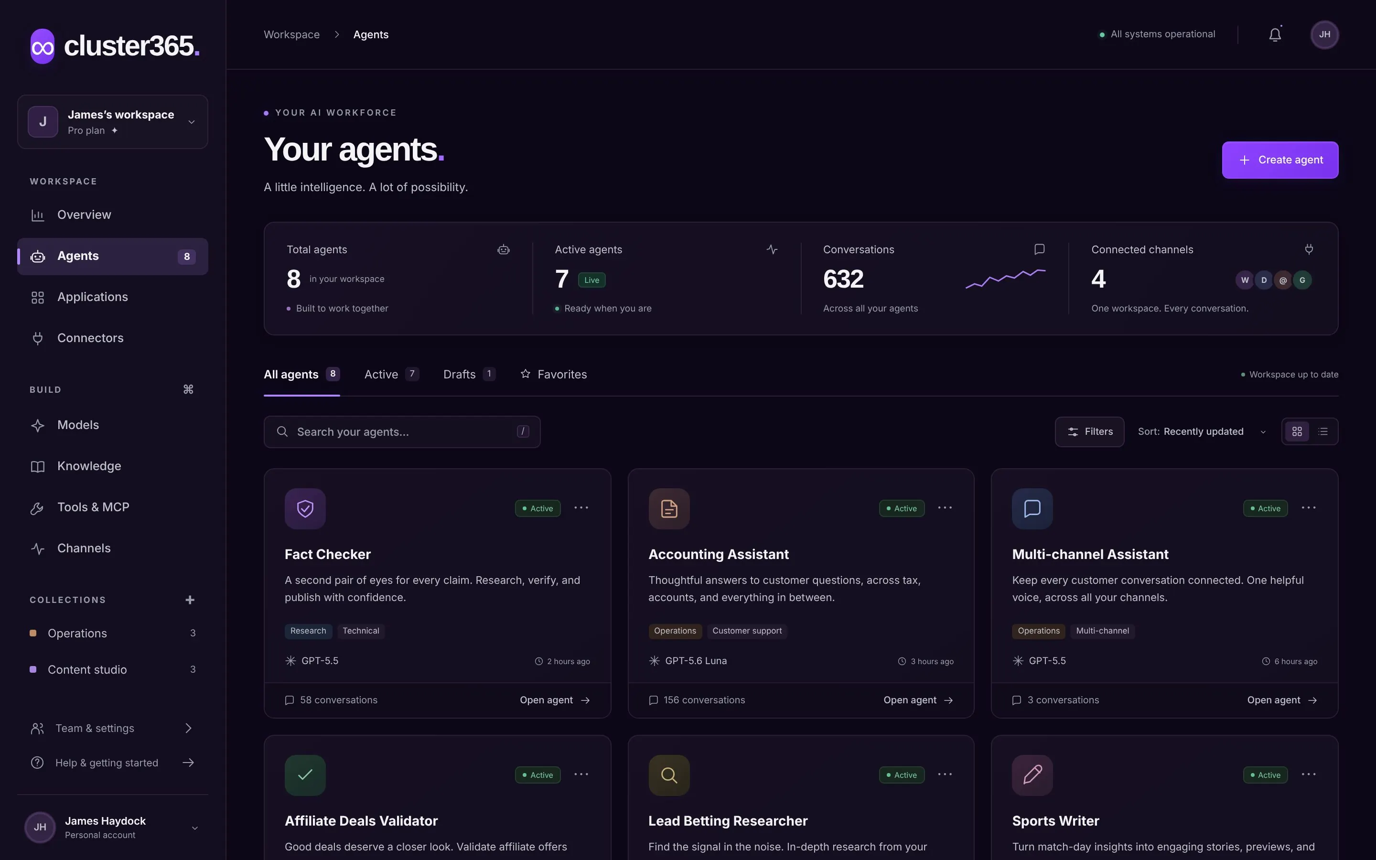Click the Lead Betting Researcher magnifier icon
This screenshot has width=1376, height=860.
pyautogui.click(x=669, y=774)
